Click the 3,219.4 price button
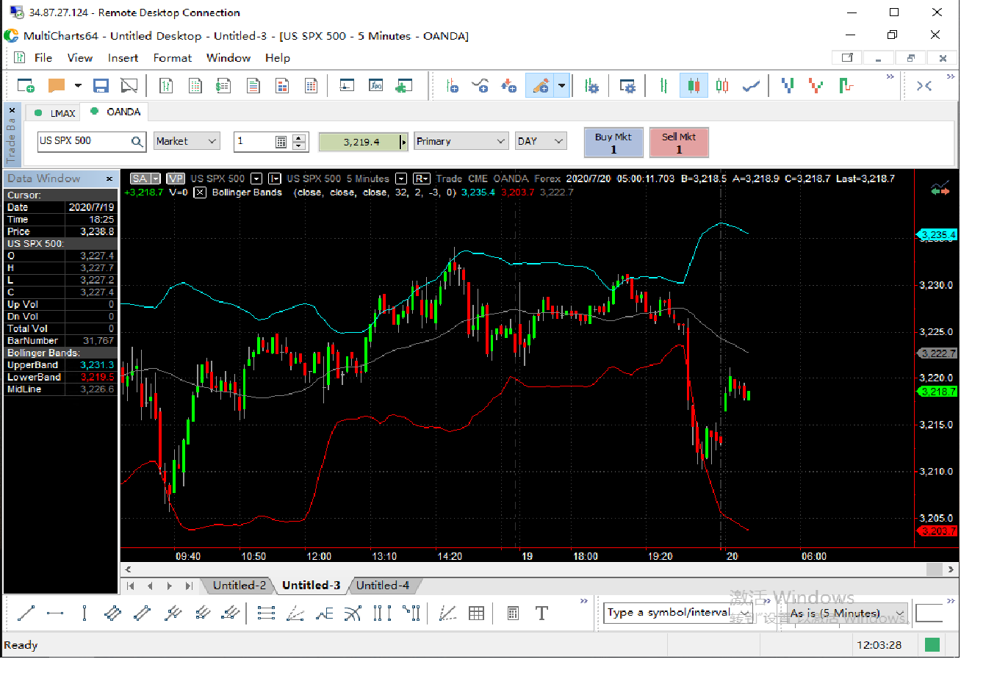The height and width of the screenshot is (684, 997). tap(363, 142)
